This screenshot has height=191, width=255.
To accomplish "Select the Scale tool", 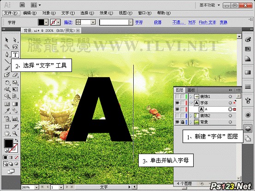I will [15, 83].
